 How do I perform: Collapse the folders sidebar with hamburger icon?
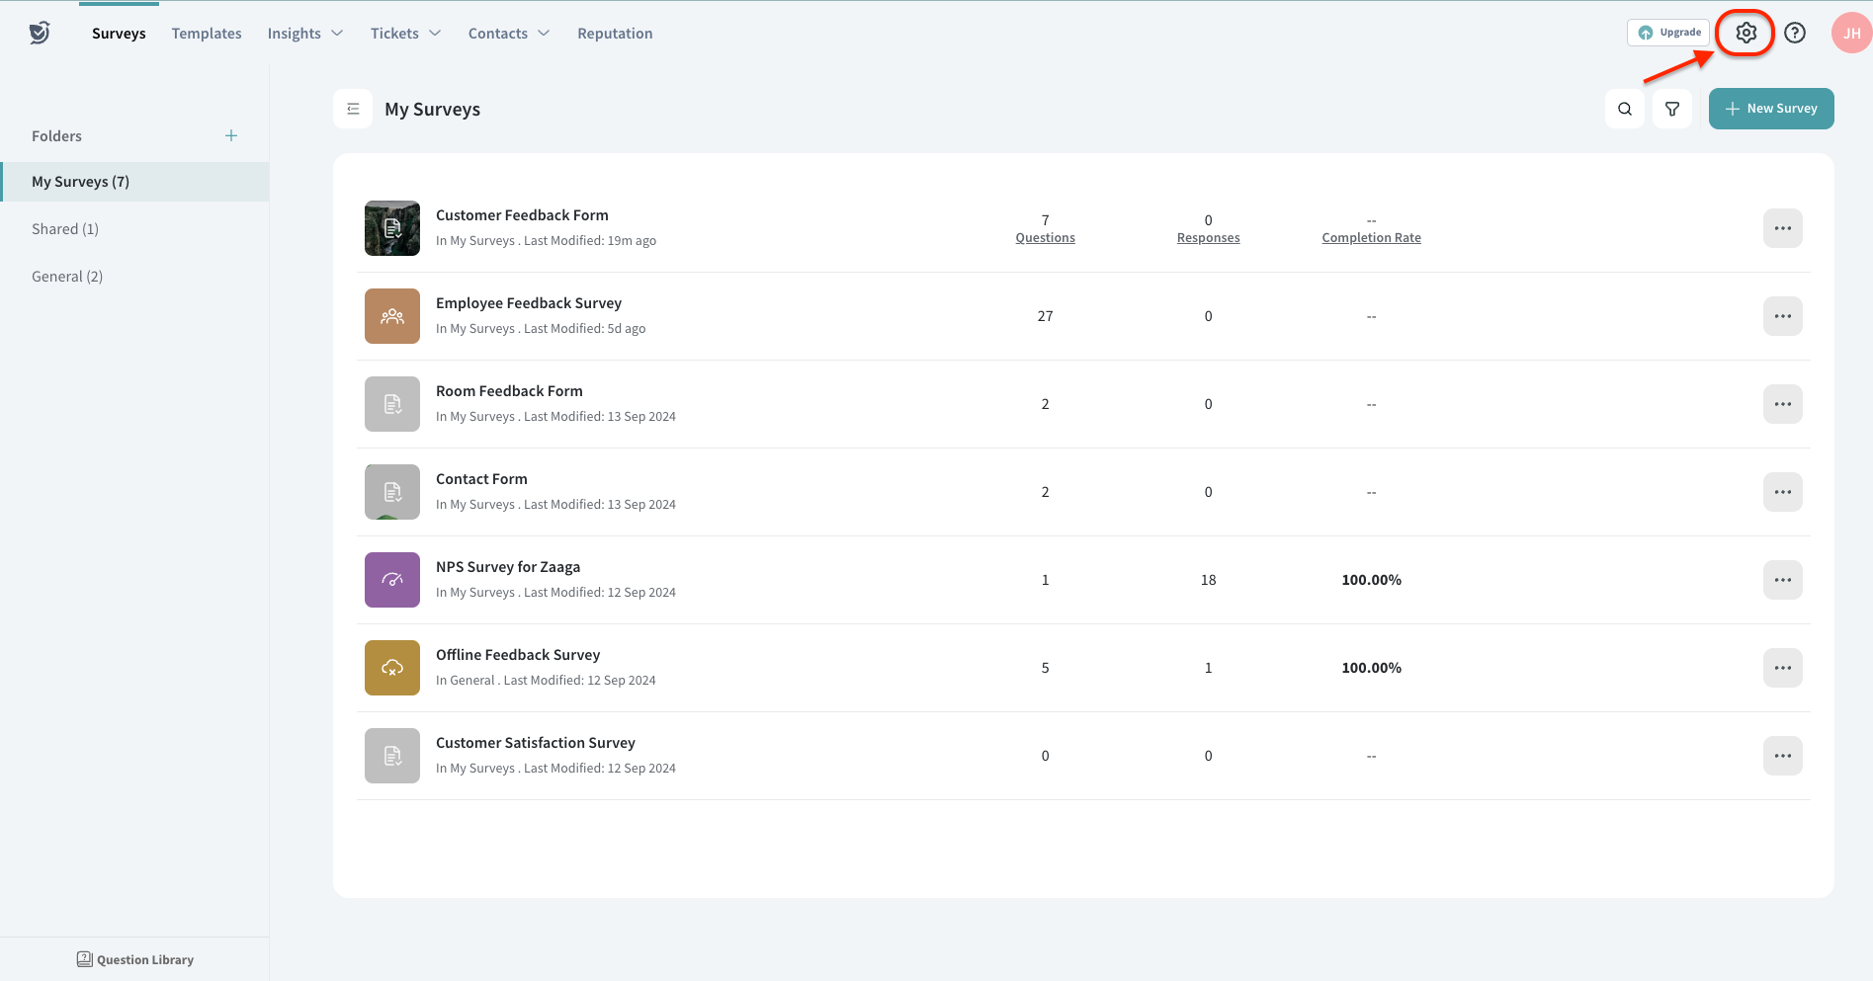[353, 109]
